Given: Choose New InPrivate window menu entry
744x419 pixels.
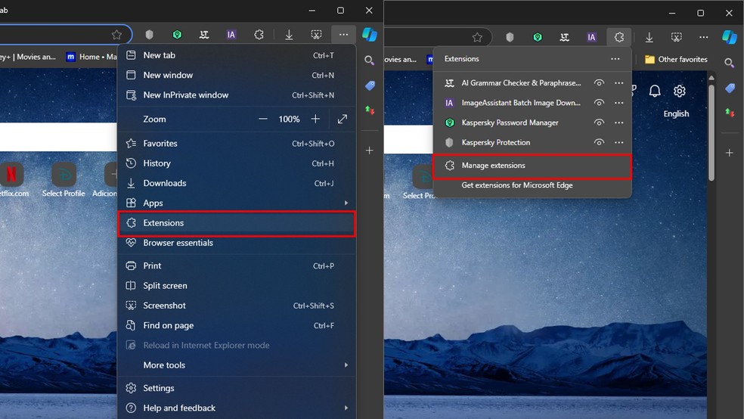Looking at the screenshot, I should (x=186, y=95).
